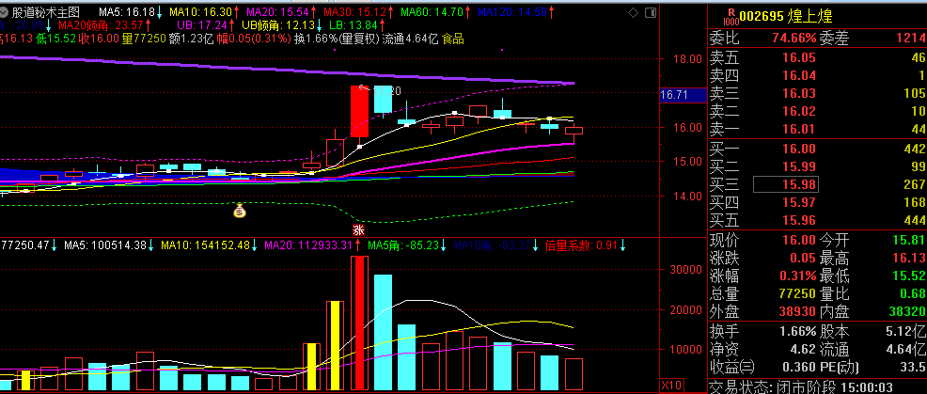Click the MA20: 15.54 indicator value
Screen dimensions: 927x394
click(281, 11)
